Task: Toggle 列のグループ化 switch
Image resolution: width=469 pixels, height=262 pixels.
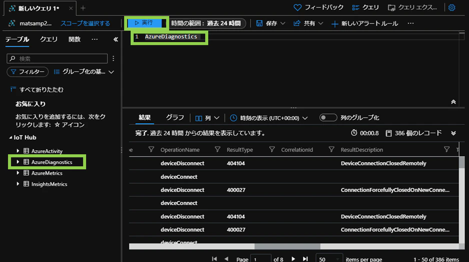Action: (328, 118)
